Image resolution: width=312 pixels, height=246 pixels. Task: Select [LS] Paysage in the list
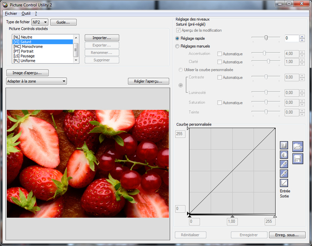click(x=43, y=56)
